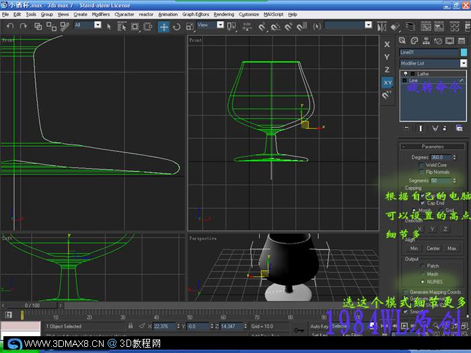Toggle the 3D Snaps magnet icon
Image resolution: width=471 pixels, height=353 pixels.
pyautogui.click(x=262, y=27)
